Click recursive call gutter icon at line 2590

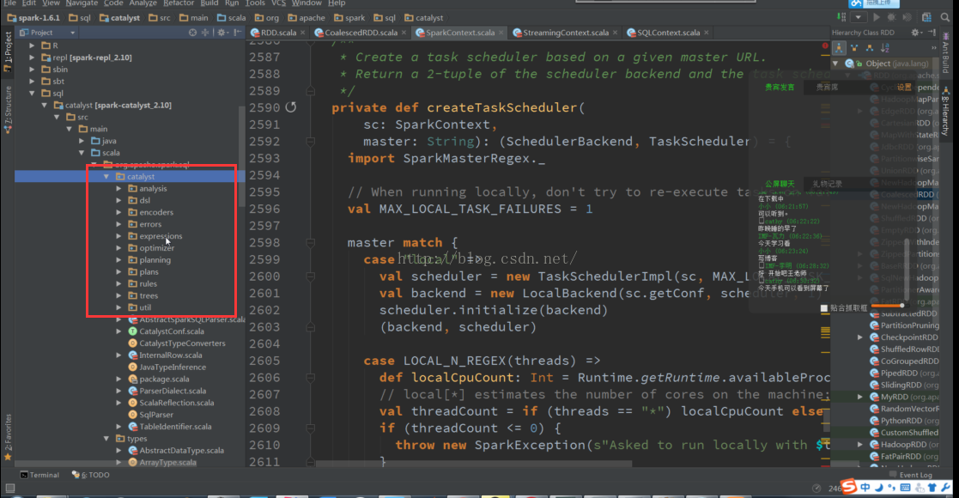point(290,107)
